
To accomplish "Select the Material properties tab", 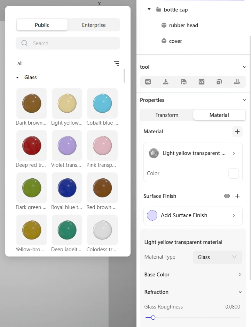I will coord(219,115).
